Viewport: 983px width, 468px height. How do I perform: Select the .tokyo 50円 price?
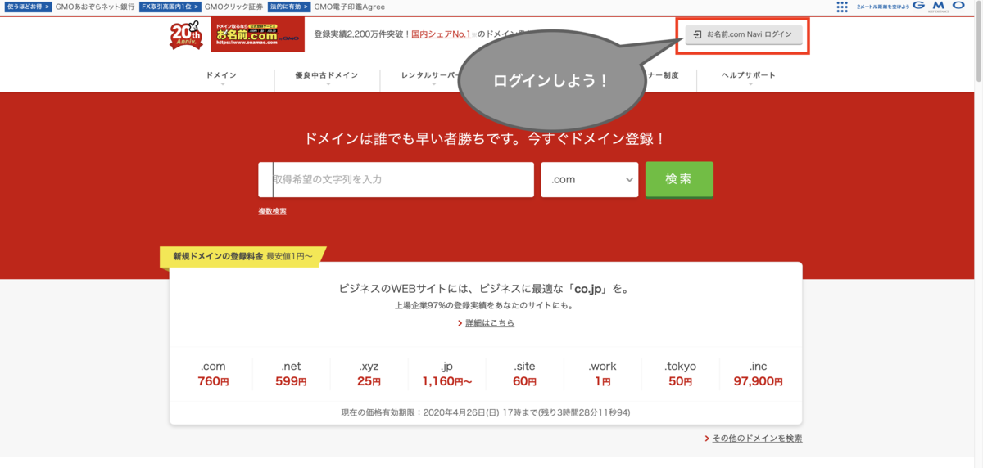click(680, 374)
